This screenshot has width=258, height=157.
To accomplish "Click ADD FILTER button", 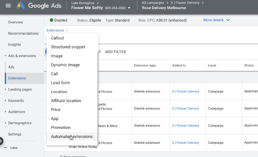I will [116, 52].
